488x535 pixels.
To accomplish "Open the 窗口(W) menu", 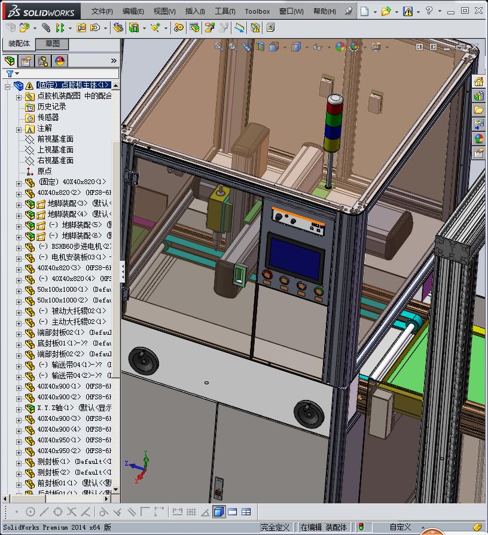I will point(291,11).
